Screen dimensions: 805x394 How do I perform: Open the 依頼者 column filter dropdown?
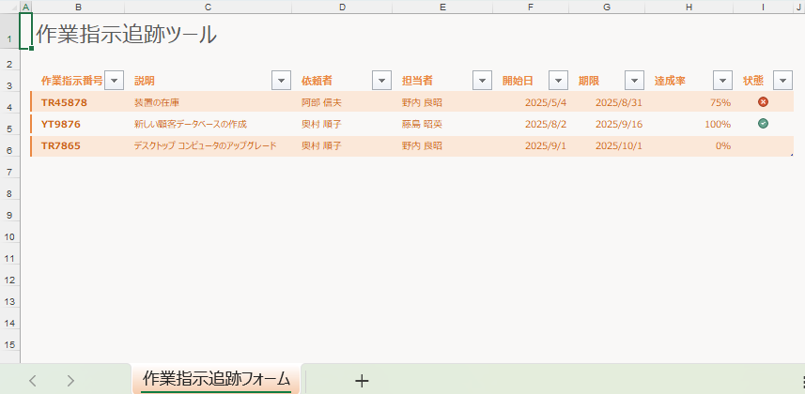[381, 81]
